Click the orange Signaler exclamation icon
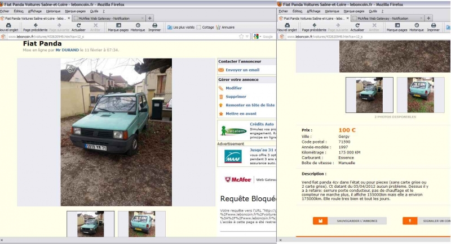 click(410, 221)
